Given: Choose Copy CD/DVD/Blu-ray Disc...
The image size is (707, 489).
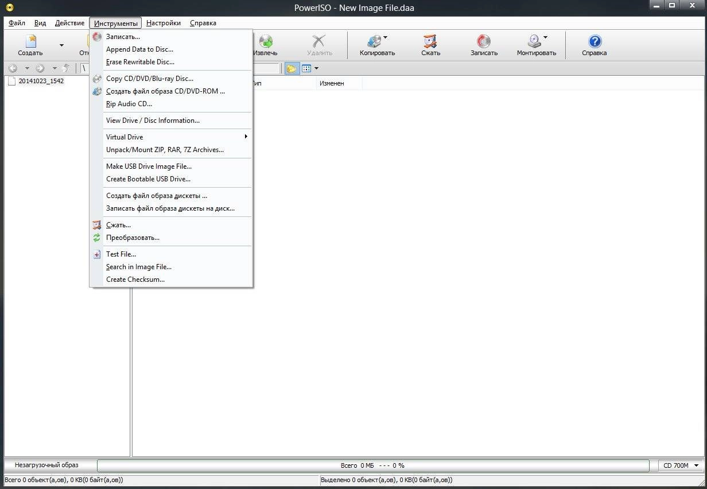Looking at the screenshot, I should [x=171, y=79].
